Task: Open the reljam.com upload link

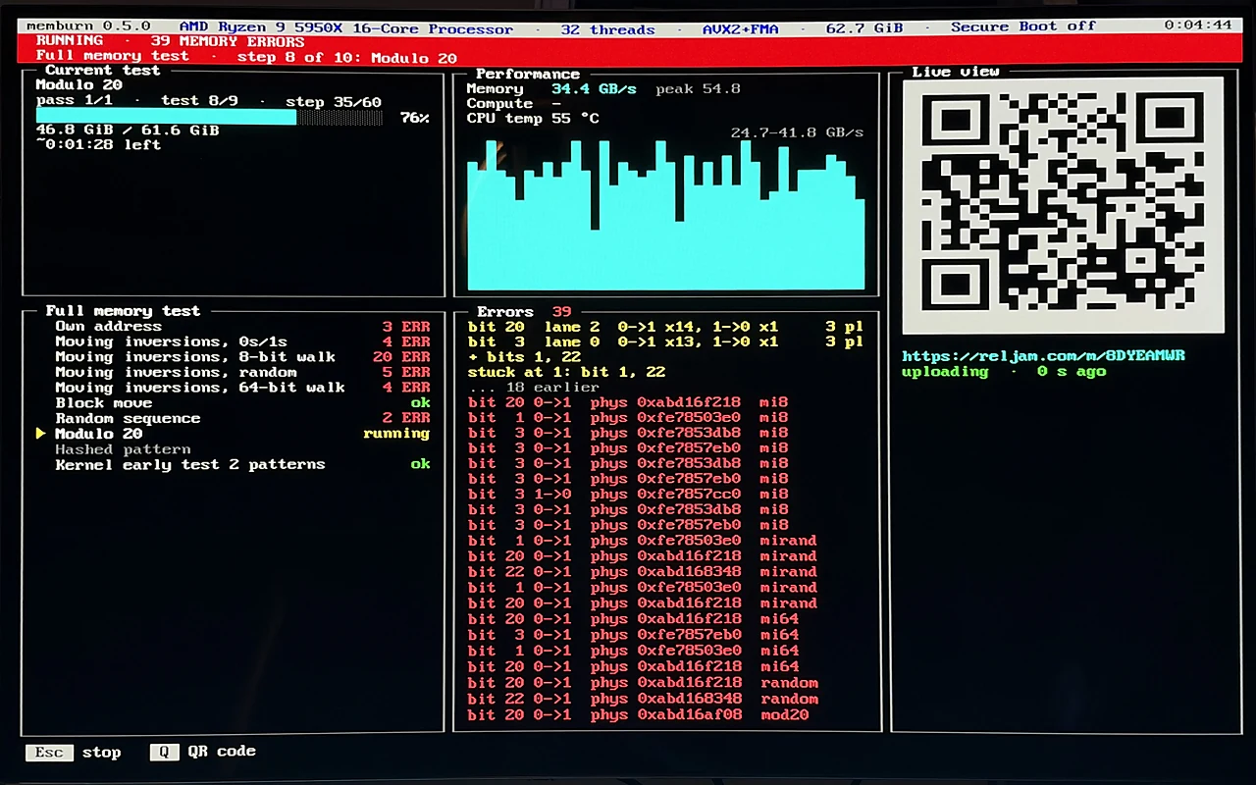Action: 1043,355
